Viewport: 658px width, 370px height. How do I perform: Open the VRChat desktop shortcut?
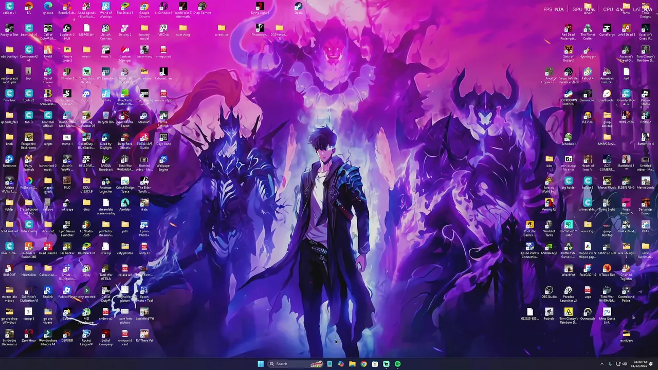pyautogui.click(x=163, y=30)
